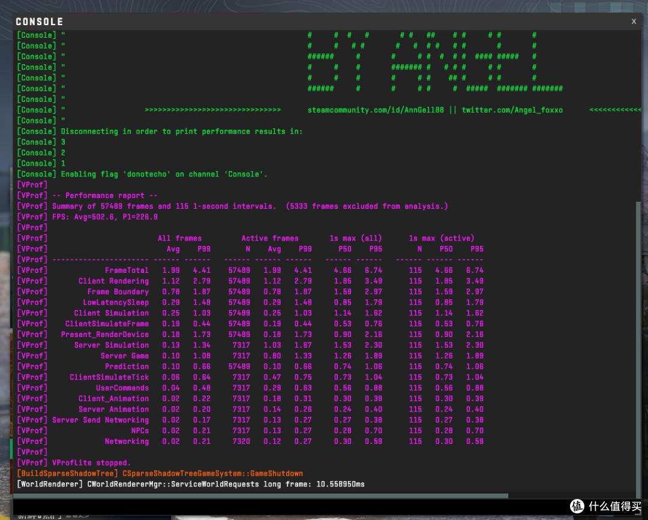Close the console with the X button

[x=634, y=22]
